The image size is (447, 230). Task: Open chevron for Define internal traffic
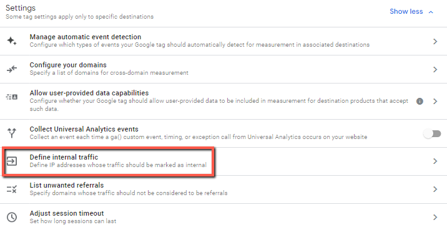(435, 161)
